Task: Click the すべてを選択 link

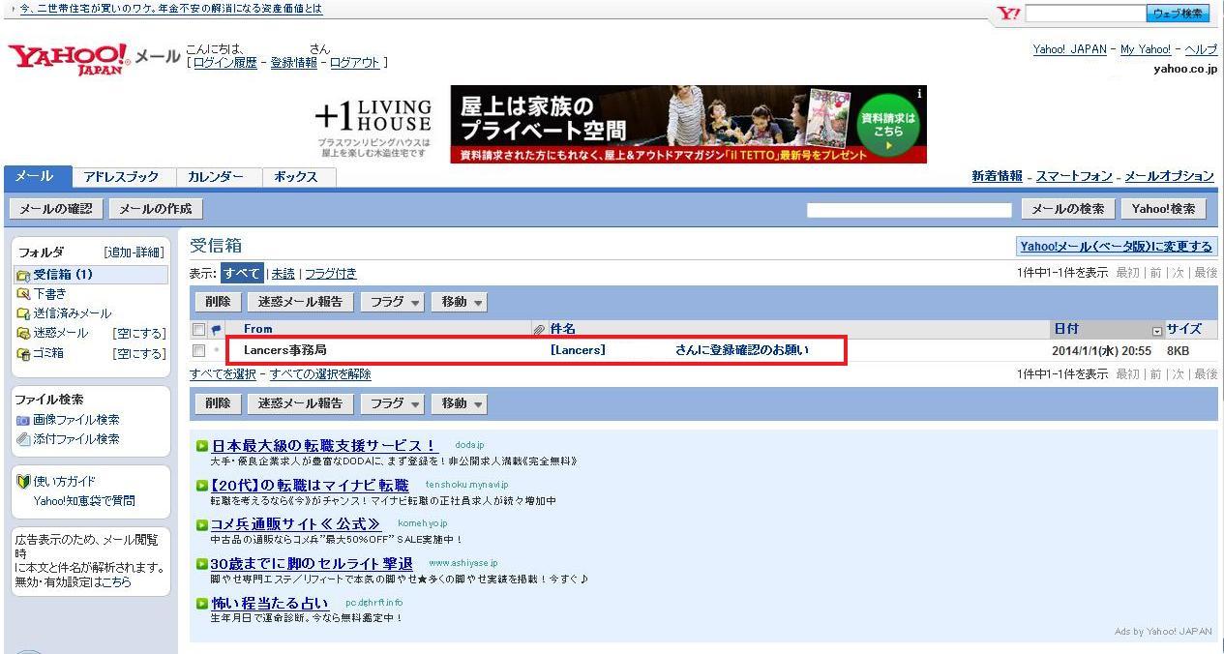Action: [224, 374]
